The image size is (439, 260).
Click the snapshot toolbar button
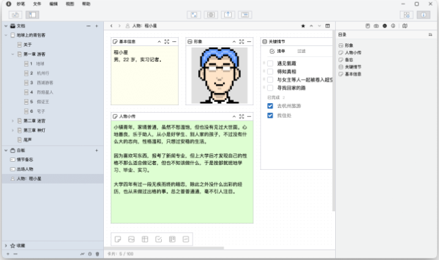pos(211,15)
